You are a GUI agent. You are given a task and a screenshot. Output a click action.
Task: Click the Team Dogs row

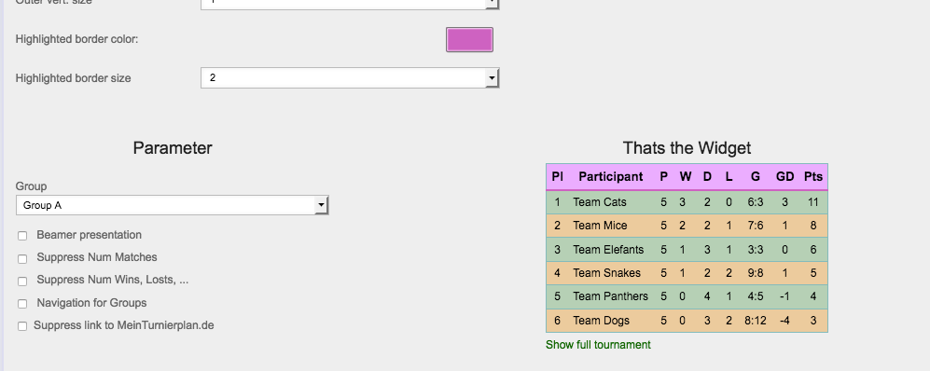(x=687, y=321)
